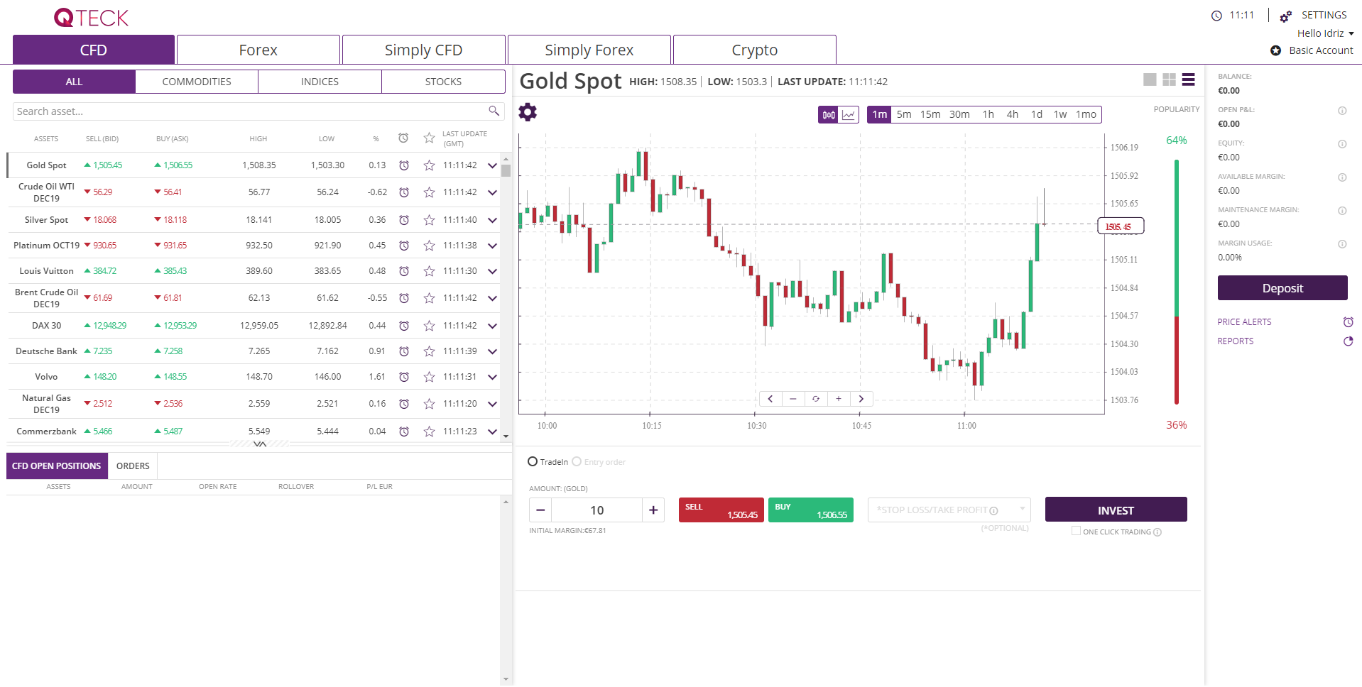This screenshot has height=687, width=1362.
Task: Select 1m chart timeframe
Action: point(879,114)
